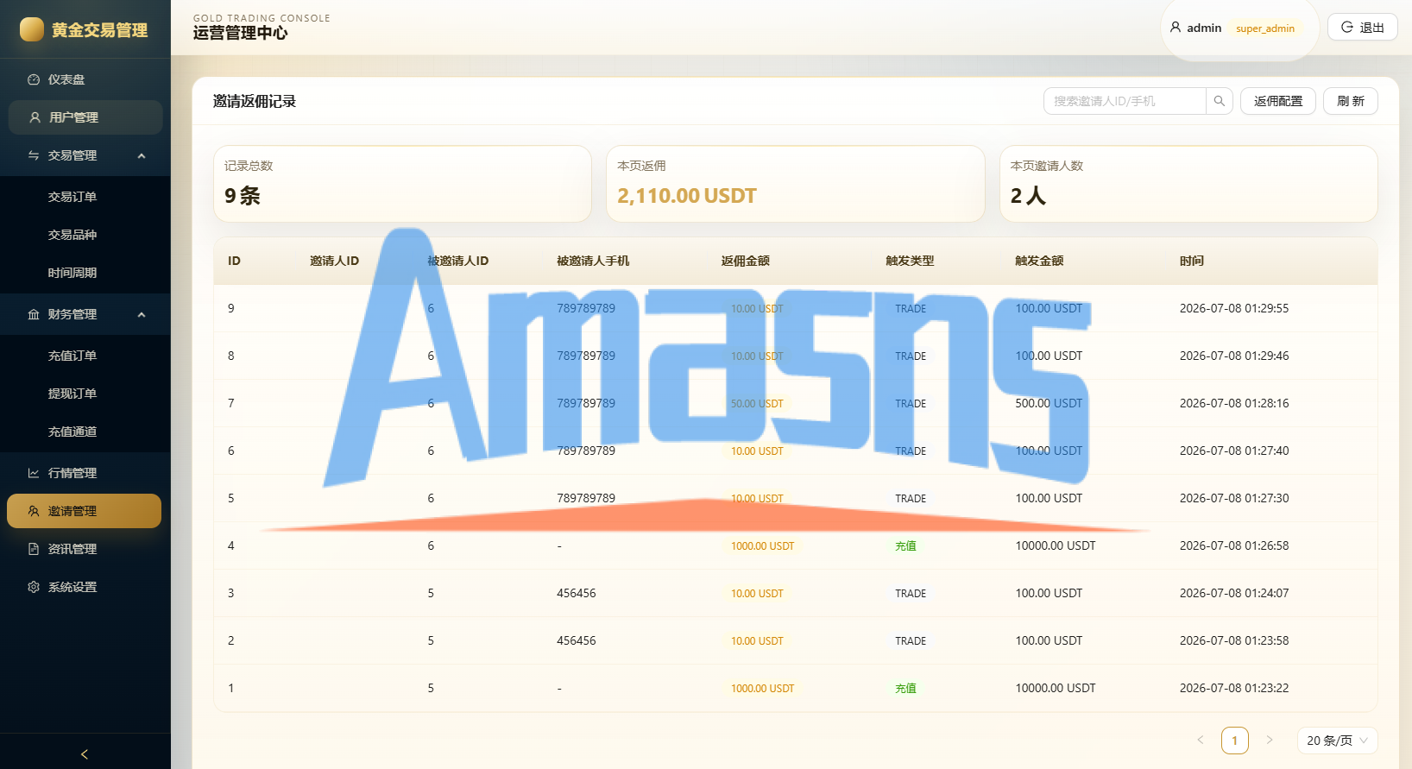Click the 本页邀请人数 2 人 card

tap(1188, 184)
